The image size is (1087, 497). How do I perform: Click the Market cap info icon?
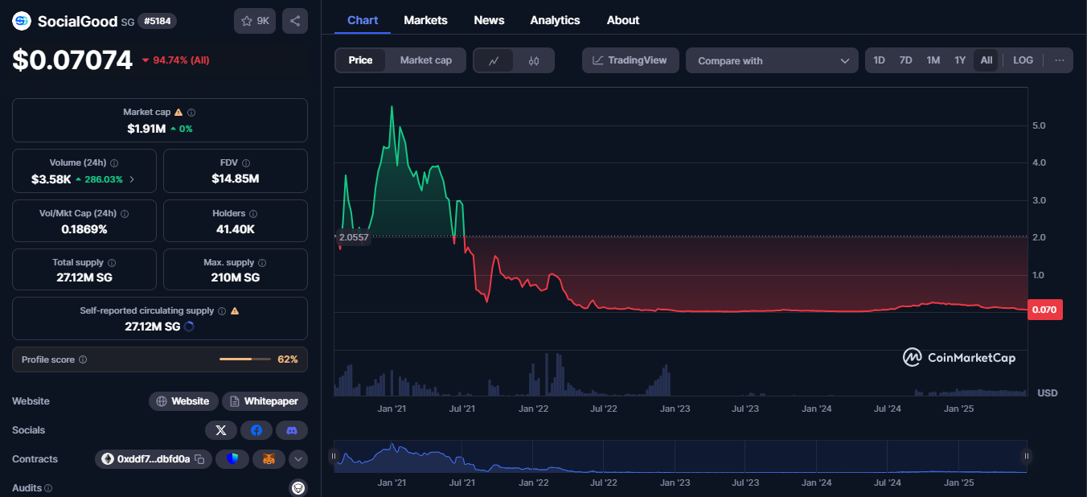click(x=191, y=113)
